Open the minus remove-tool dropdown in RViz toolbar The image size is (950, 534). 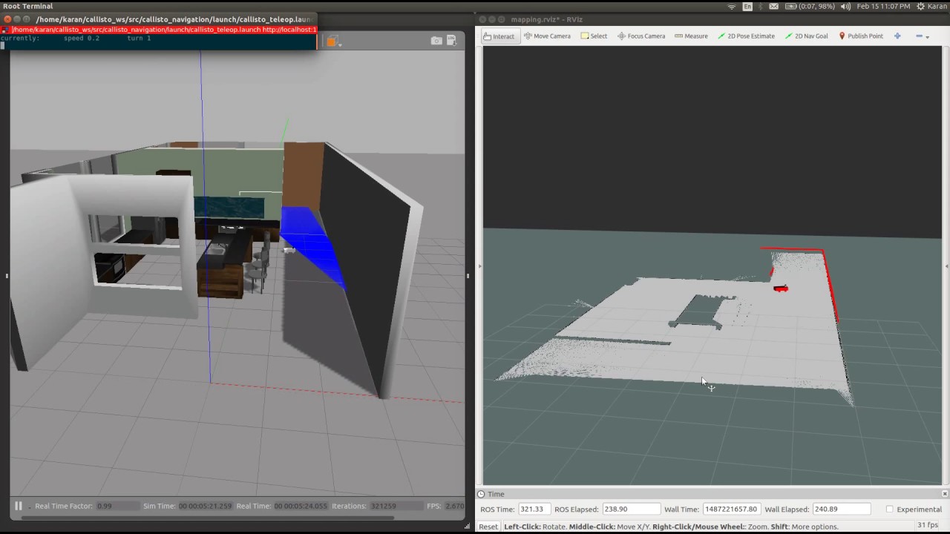click(923, 36)
